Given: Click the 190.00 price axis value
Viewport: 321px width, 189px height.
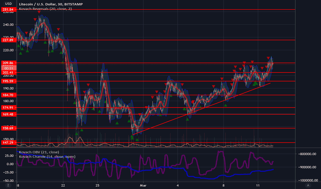Looking at the screenshot, I should coord(8,88).
